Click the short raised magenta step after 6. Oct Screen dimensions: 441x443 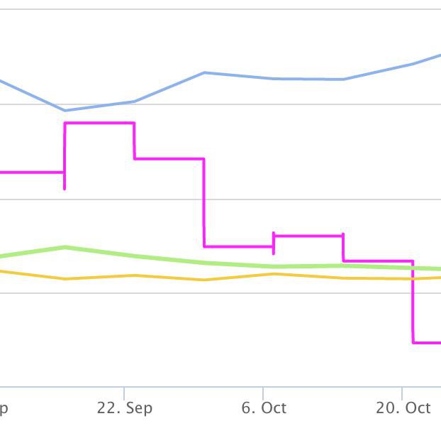point(308,235)
